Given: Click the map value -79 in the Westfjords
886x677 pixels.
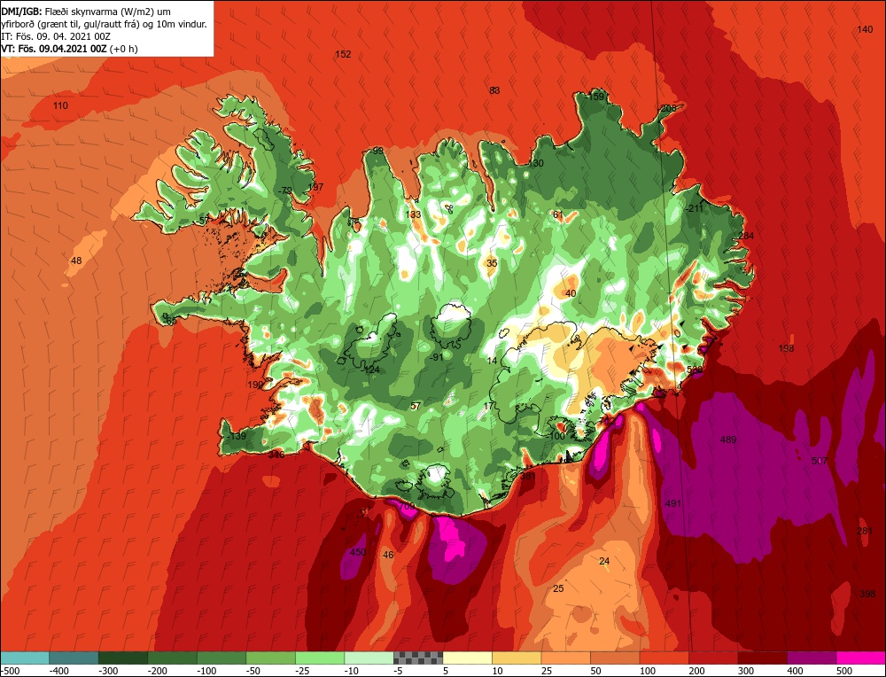Looking at the screenshot, I should tap(285, 191).
